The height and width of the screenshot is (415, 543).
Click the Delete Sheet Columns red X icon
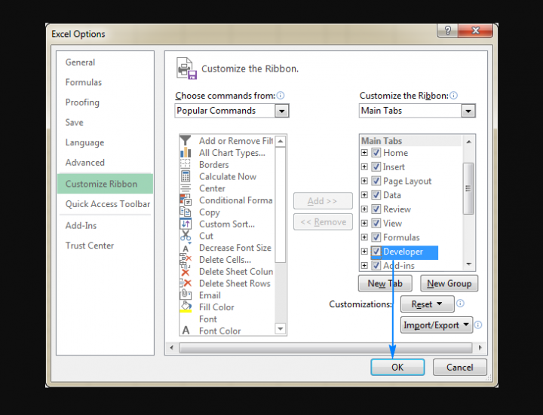[x=186, y=271]
